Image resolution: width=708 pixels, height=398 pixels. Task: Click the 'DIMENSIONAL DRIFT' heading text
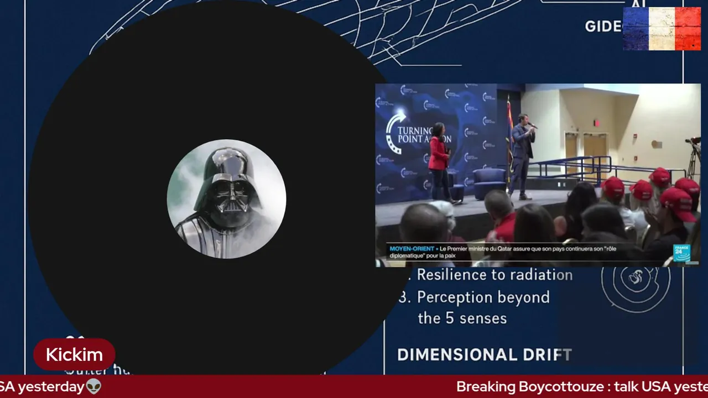[484, 355]
